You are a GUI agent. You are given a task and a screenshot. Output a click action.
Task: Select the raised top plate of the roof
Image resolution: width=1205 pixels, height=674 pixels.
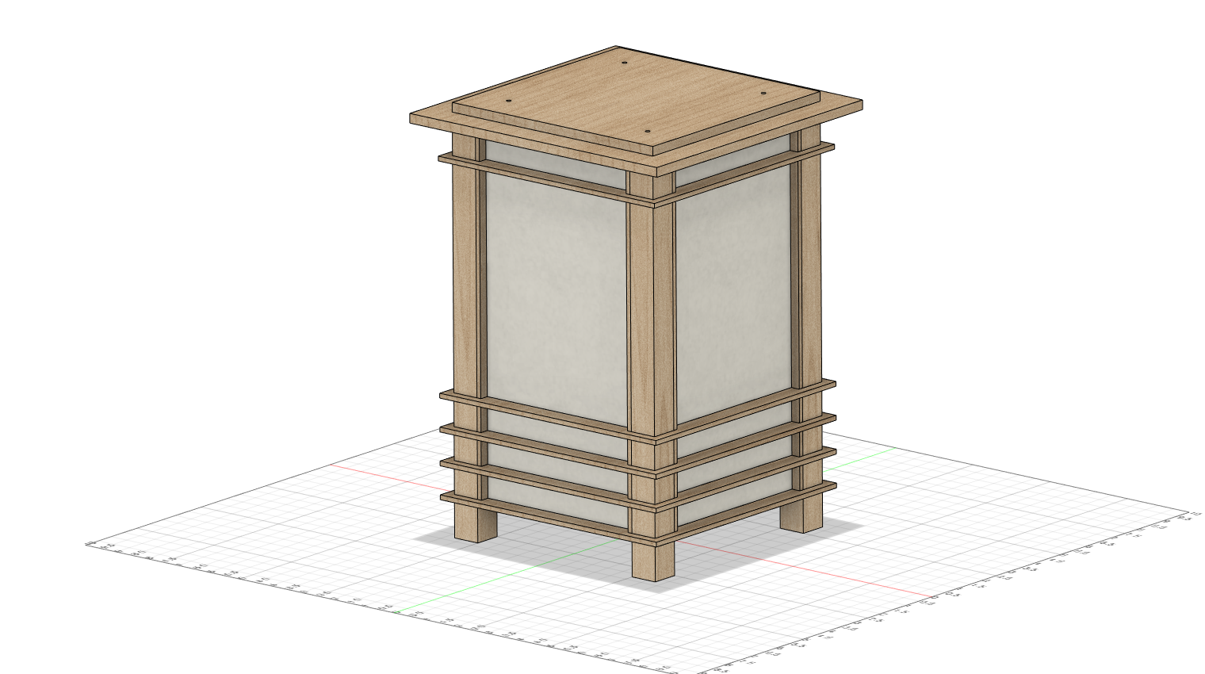(x=634, y=95)
